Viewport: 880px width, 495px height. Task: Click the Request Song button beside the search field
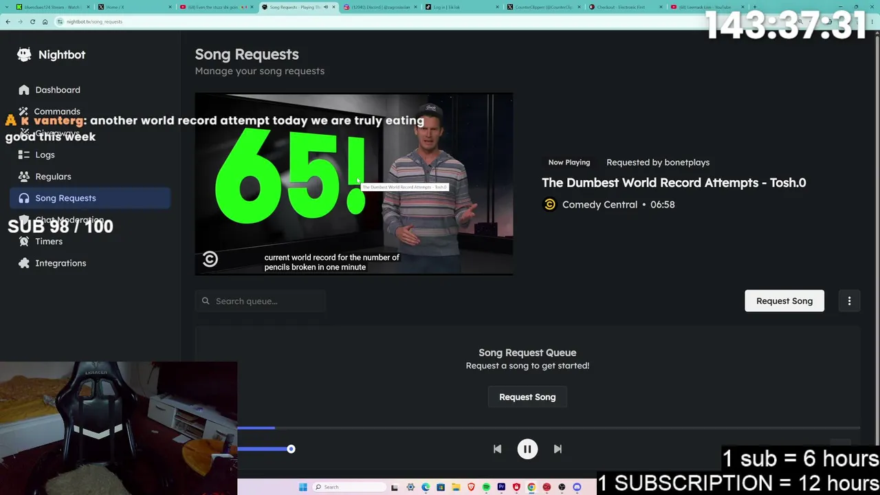784,301
